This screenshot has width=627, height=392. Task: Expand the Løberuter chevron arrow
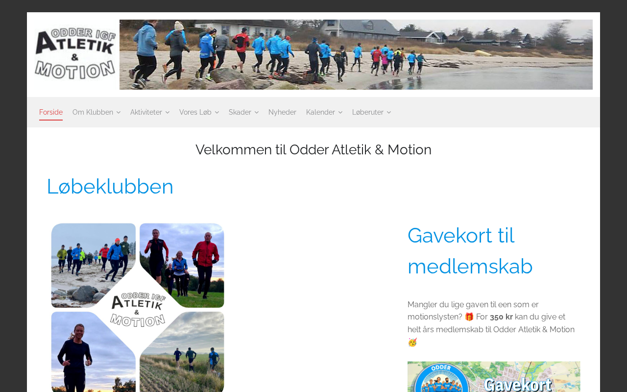[x=388, y=113]
